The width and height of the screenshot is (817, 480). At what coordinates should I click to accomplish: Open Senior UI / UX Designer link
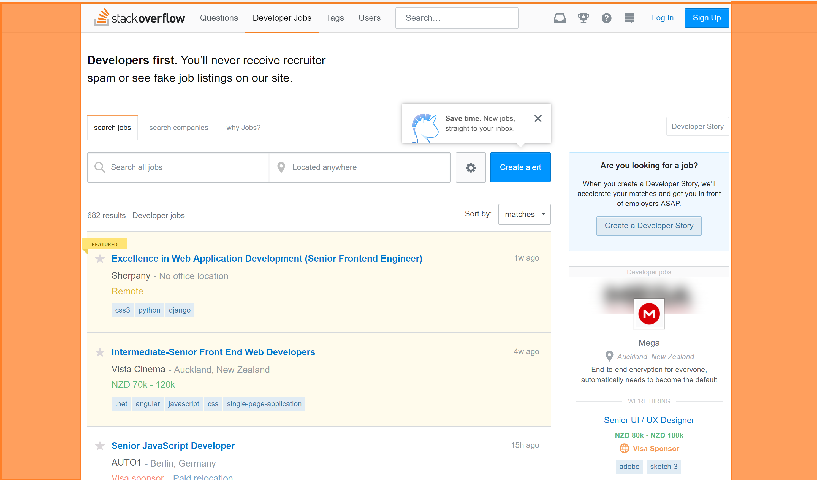(649, 420)
